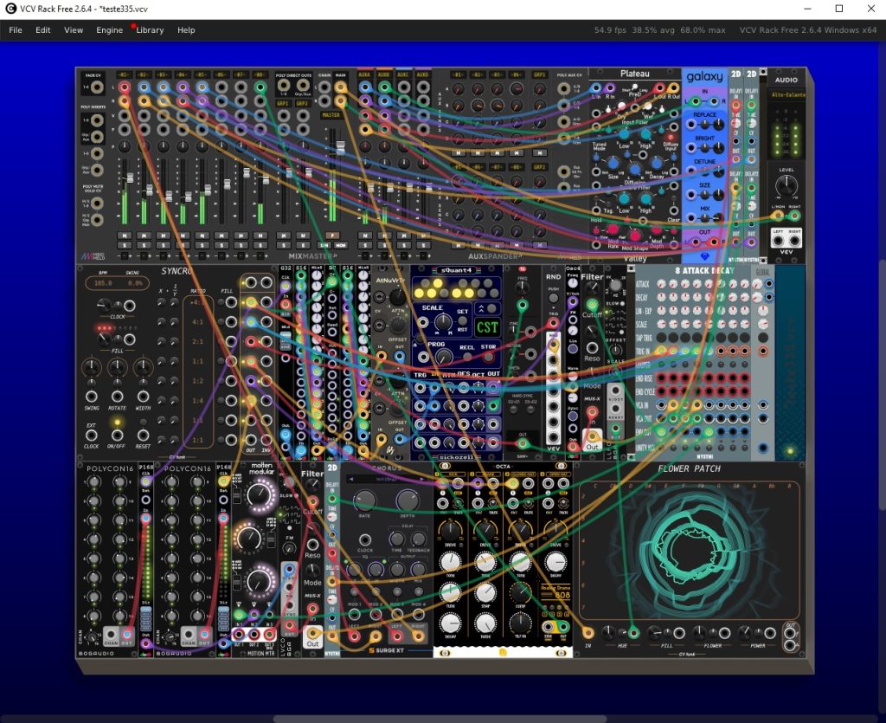Toggle Plateau Diffuse Input switch
The image size is (886, 723).
click(671, 138)
